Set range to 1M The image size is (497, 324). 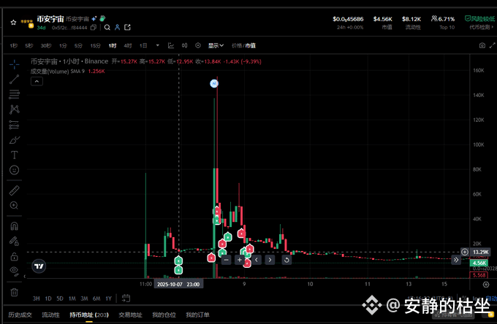(x=72, y=298)
